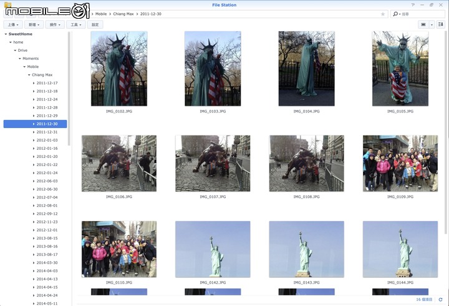Select the 2011-12-28 folder

pos(47,107)
